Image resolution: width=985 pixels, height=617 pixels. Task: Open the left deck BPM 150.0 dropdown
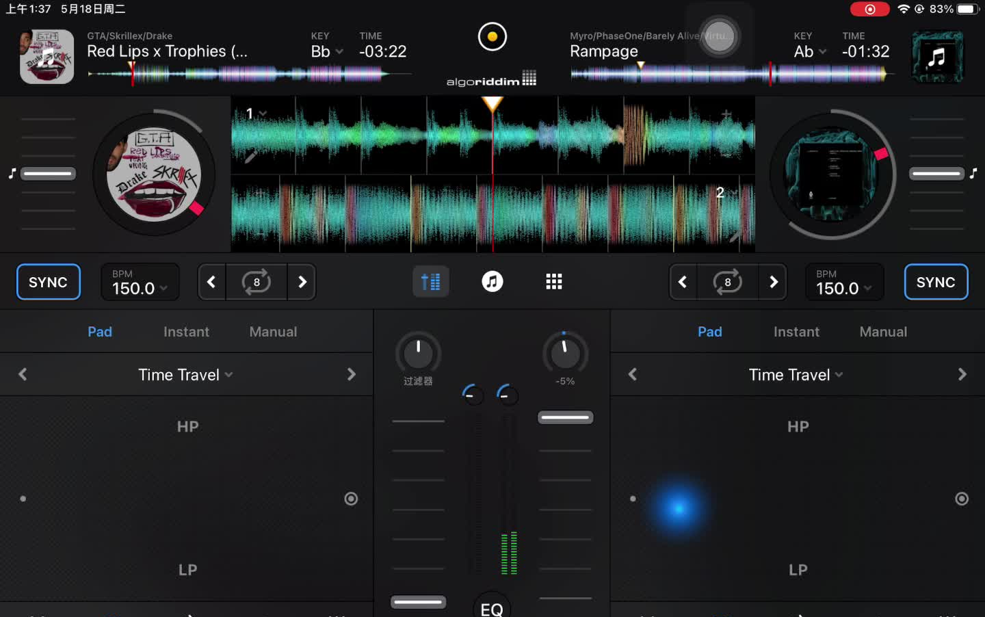(140, 282)
